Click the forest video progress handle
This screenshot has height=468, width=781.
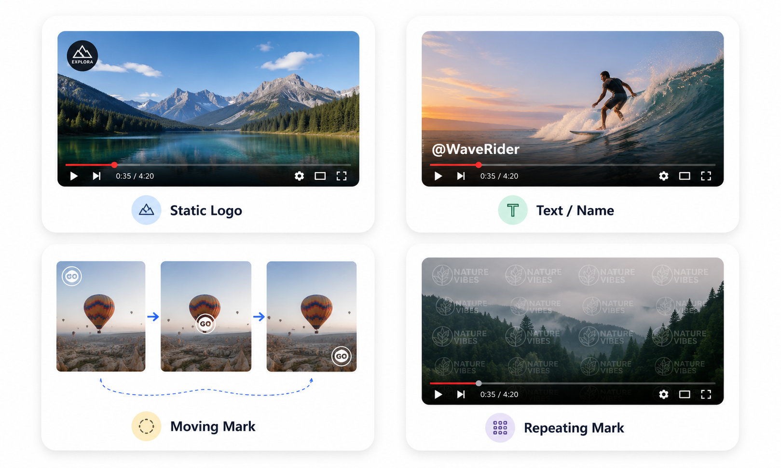479,383
